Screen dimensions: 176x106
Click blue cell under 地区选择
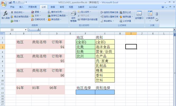(x=85, y=92)
